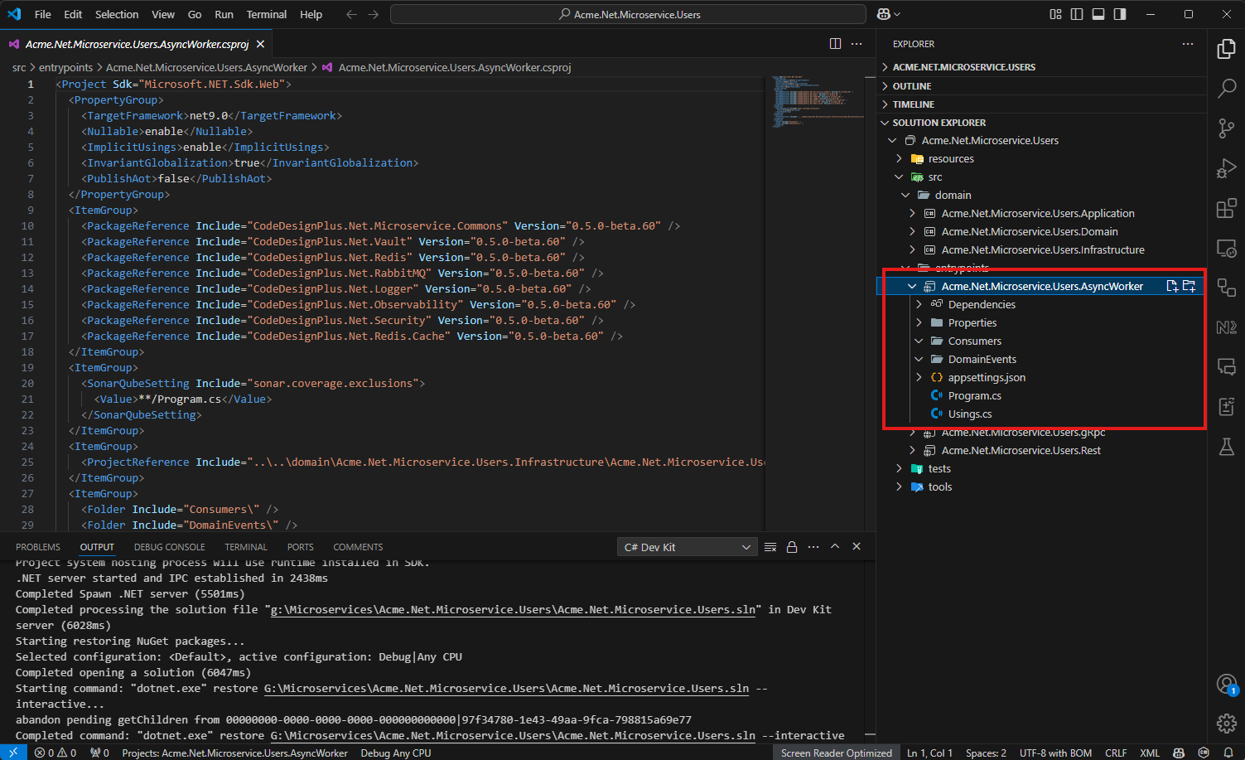This screenshot has width=1245, height=760.
Task: Go back with the left arrow
Action: 351,14
